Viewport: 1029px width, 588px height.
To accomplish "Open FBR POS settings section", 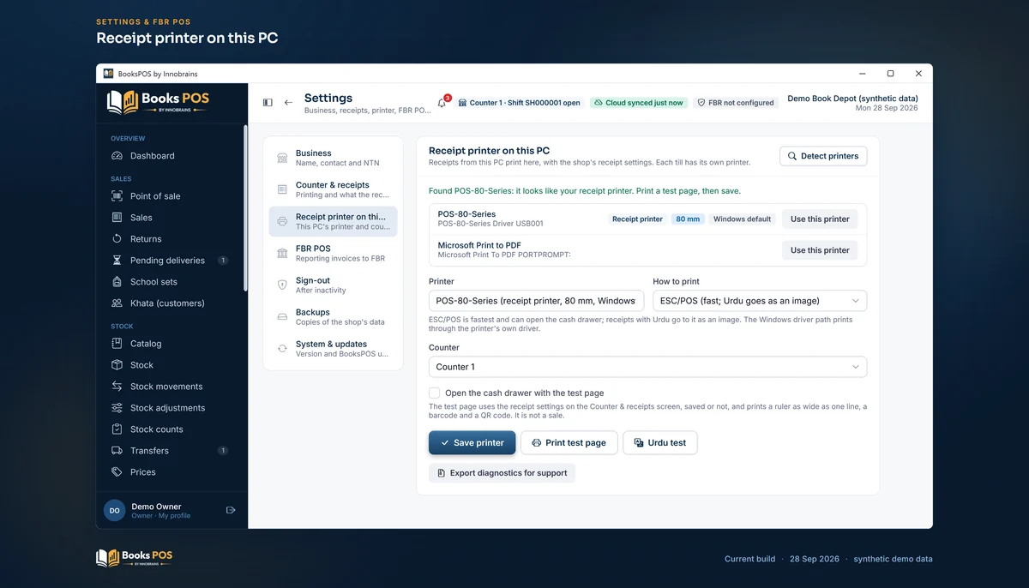I will point(334,253).
